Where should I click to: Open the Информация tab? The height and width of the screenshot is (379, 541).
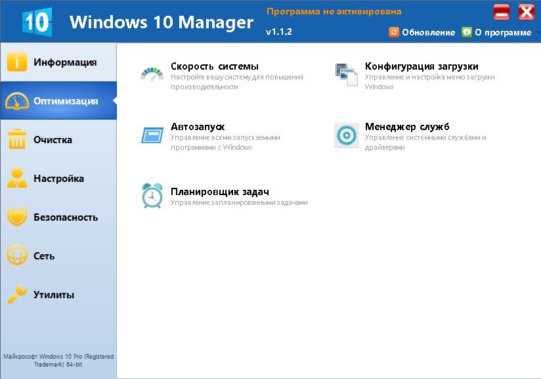[x=58, y=62]
